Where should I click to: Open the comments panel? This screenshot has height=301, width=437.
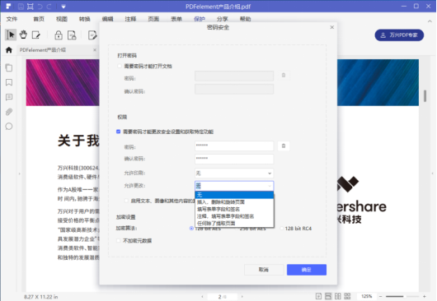[9, 97]
